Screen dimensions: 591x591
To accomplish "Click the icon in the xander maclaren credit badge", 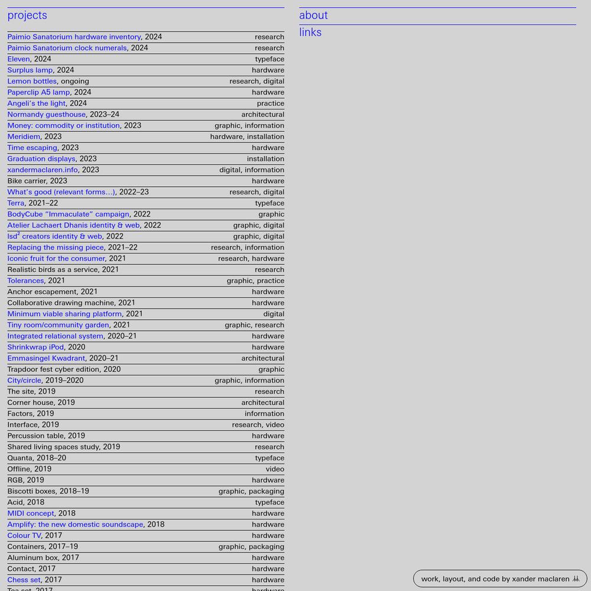I will pos(576,579).
